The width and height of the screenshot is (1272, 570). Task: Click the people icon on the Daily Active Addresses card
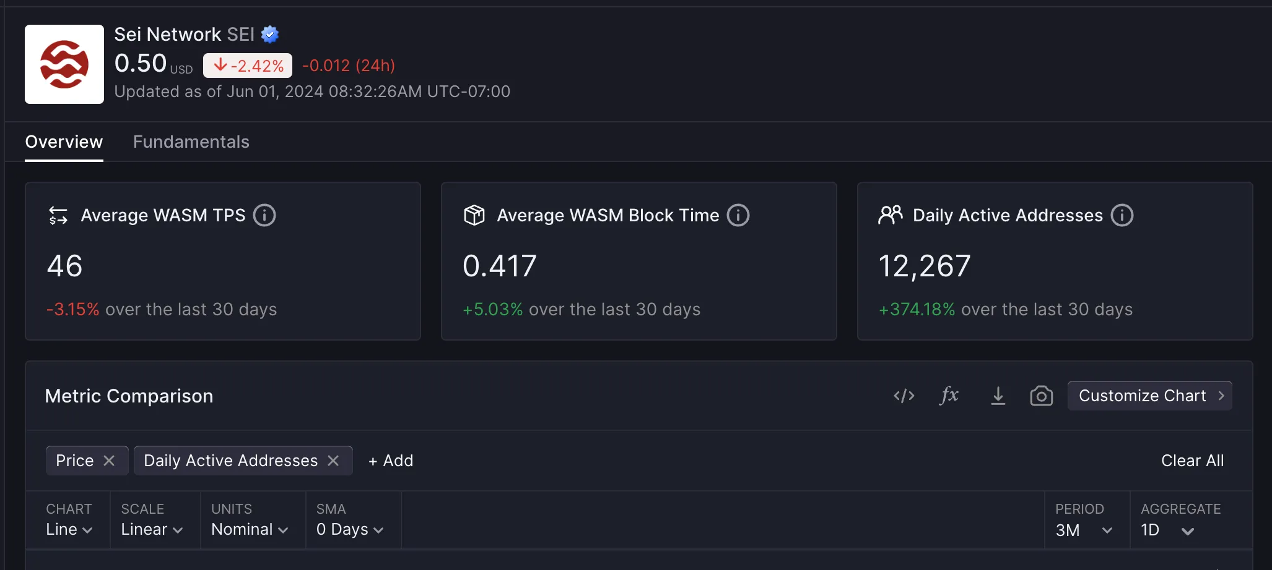point(891,215)
